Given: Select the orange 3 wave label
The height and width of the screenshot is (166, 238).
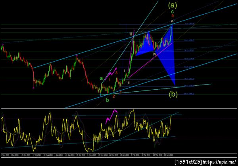Looking at the screenshot, I should (x=116, y=73).
